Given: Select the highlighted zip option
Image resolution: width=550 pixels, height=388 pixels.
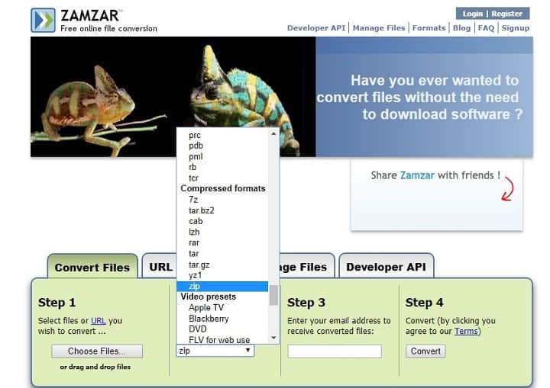Looking at the screenshot, I should click(x=222, y=286).
